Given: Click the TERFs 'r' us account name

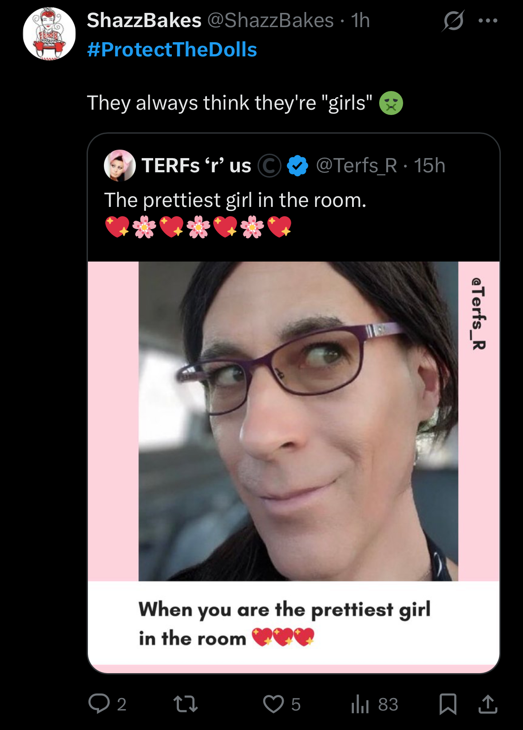Looking at the screenshot, I should (x=196, y=166).
